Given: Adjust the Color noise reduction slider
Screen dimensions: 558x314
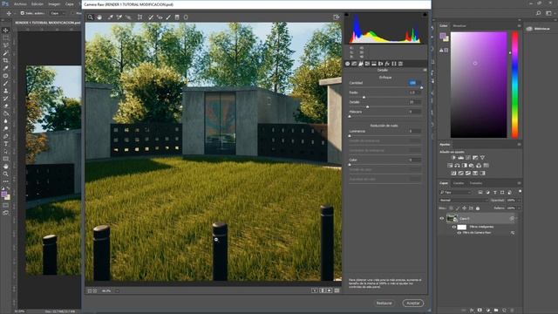Looking at the screenshot, I should point(350,165).
